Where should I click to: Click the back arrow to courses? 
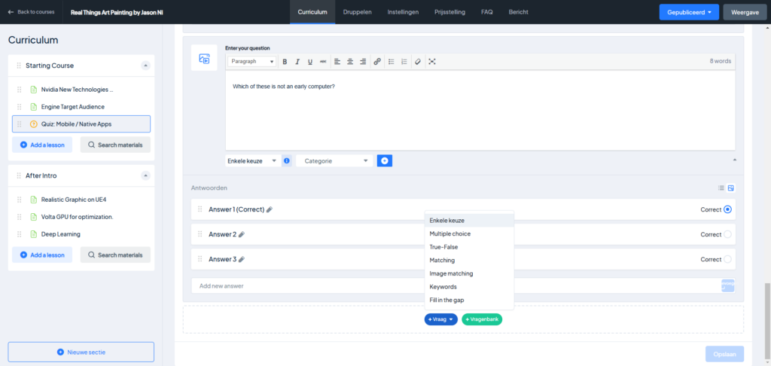(x=11, y=12)
